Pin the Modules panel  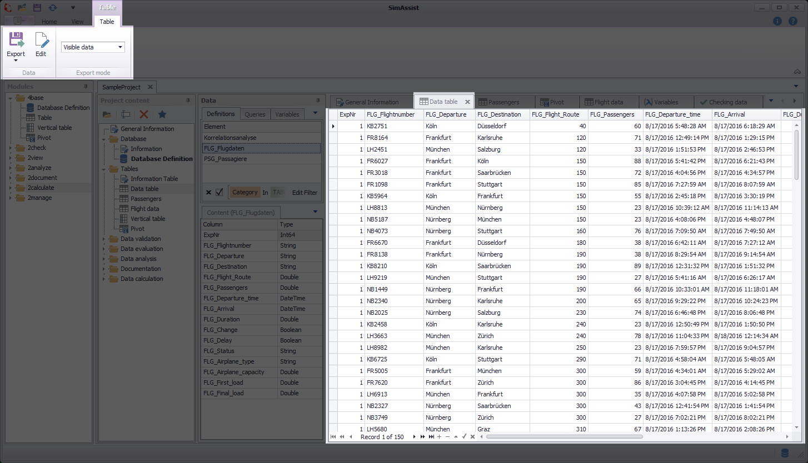(86, 87)
